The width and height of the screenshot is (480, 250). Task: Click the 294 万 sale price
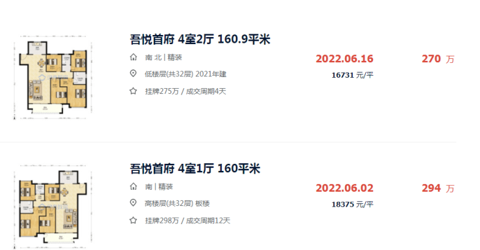[x=438, y=188]
